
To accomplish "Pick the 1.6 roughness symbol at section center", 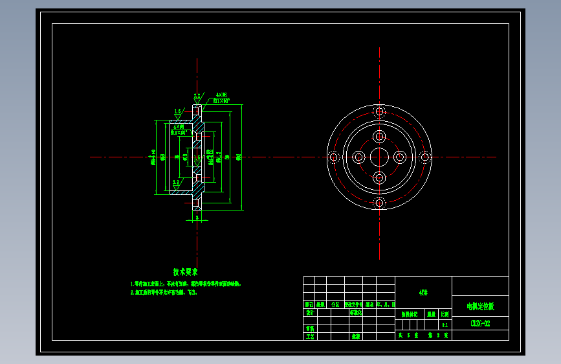I will (x=197, y=161).
